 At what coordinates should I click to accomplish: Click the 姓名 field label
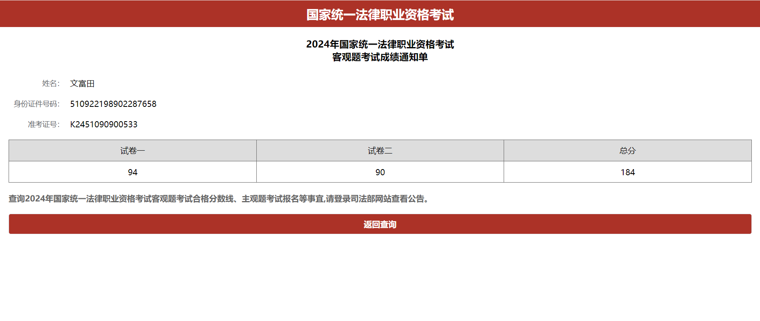coord(51,84)
